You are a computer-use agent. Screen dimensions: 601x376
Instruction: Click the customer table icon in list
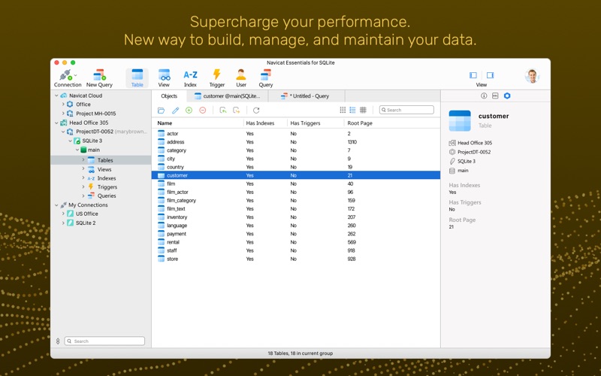(161, 175)
